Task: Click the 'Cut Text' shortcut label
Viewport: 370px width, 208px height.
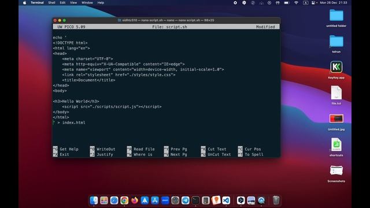Action: [217, 149]
